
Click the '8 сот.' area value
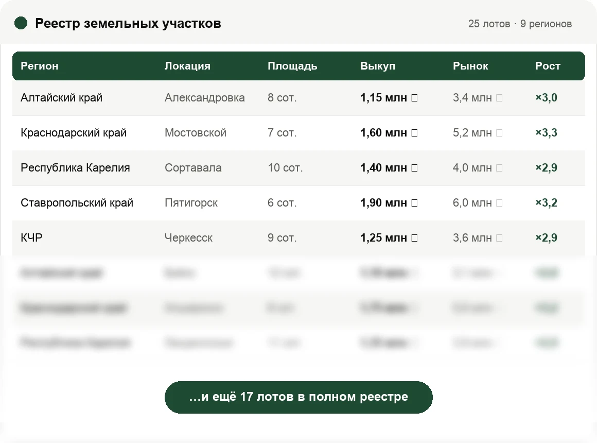pyautogui.click(x=282, y=97)
